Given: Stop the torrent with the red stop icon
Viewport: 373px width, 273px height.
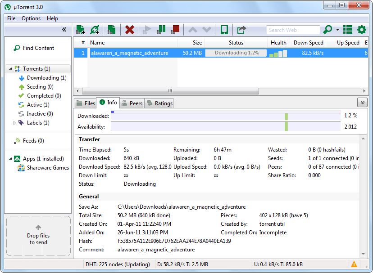Looking at the screenshot, I should pyautogui.click(x=175, y=30).
